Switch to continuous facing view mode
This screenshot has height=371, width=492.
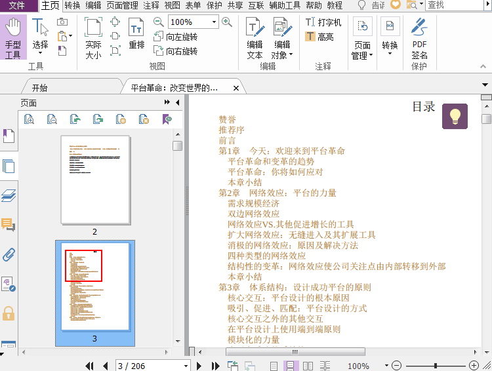click(x=325, y=366)
